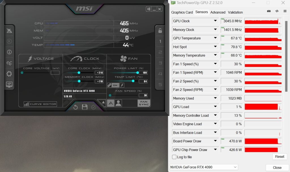Open GPU Load sensor dropdown
This screenshot has height=172, width=290.
point(215,107)
